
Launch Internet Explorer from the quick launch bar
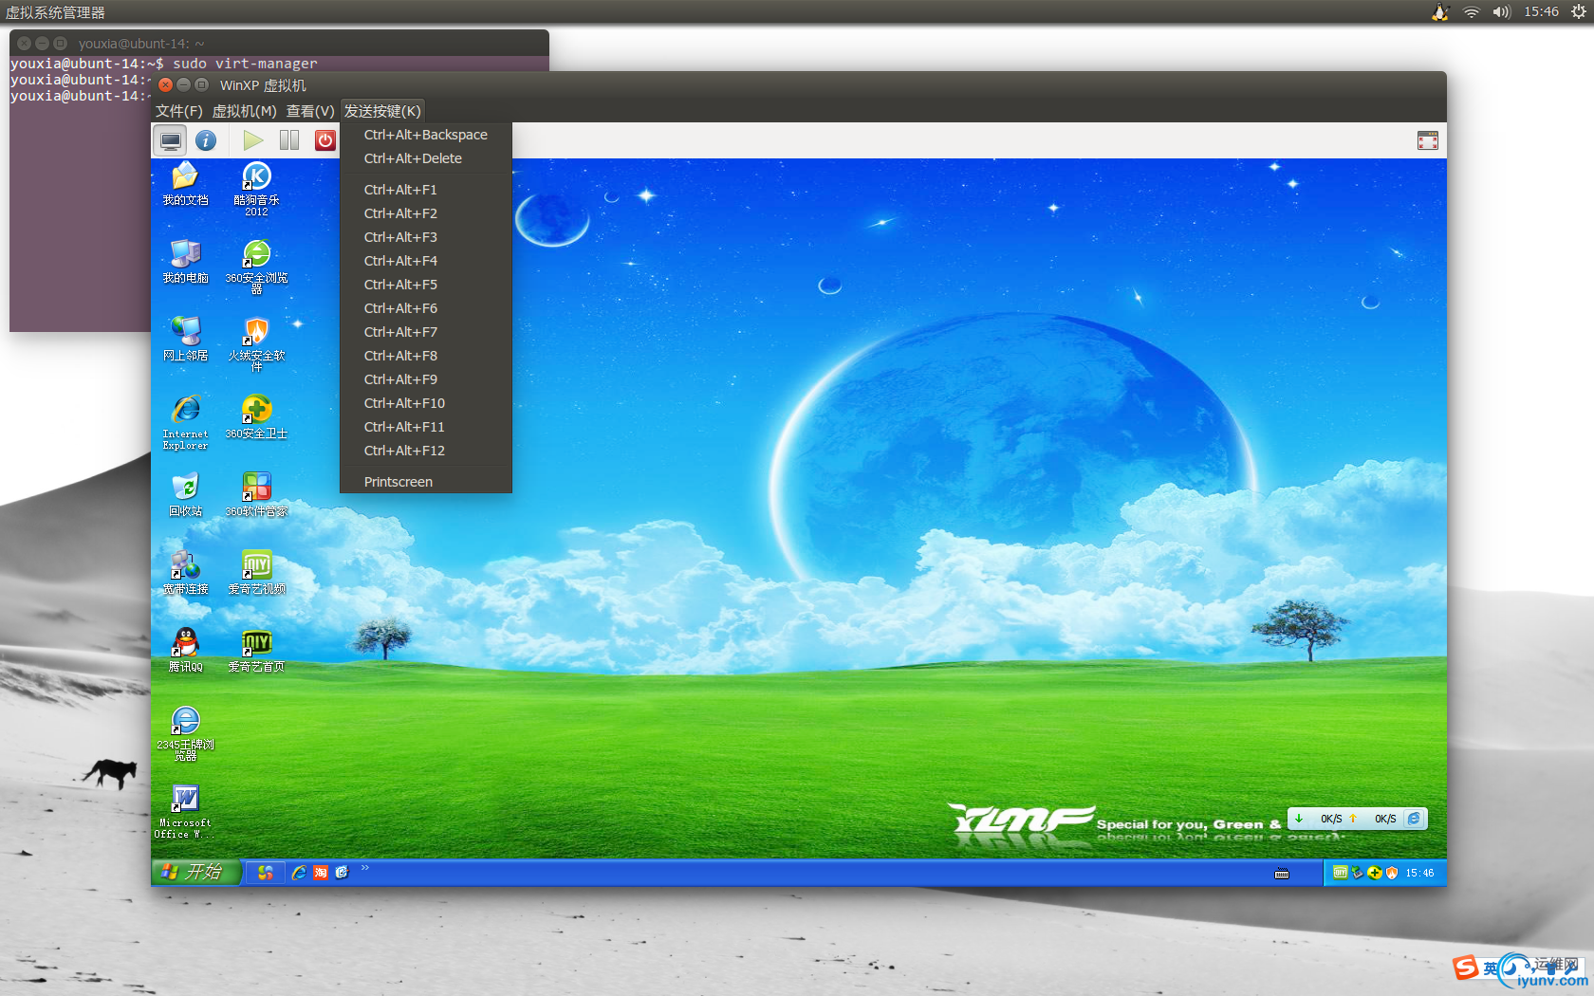tap(299, 873)
